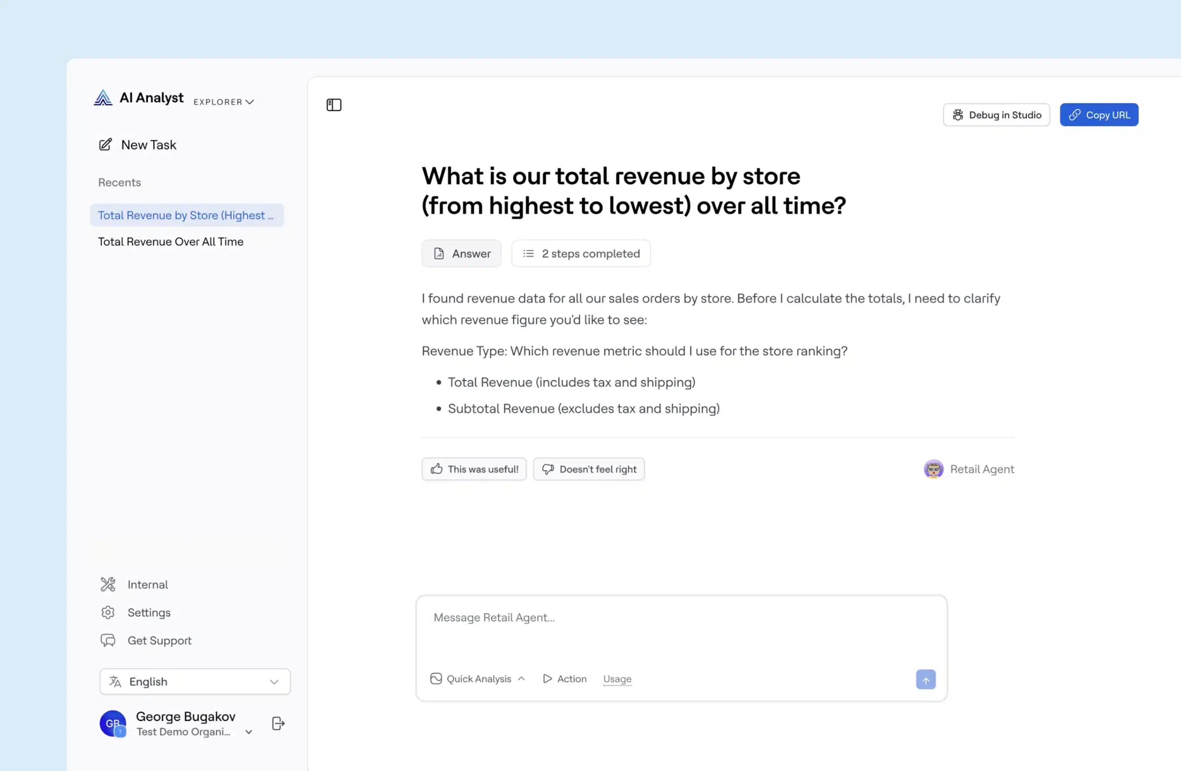Switch to the Answer tab
Screen dimensions: 1181x771
(461, 253)
